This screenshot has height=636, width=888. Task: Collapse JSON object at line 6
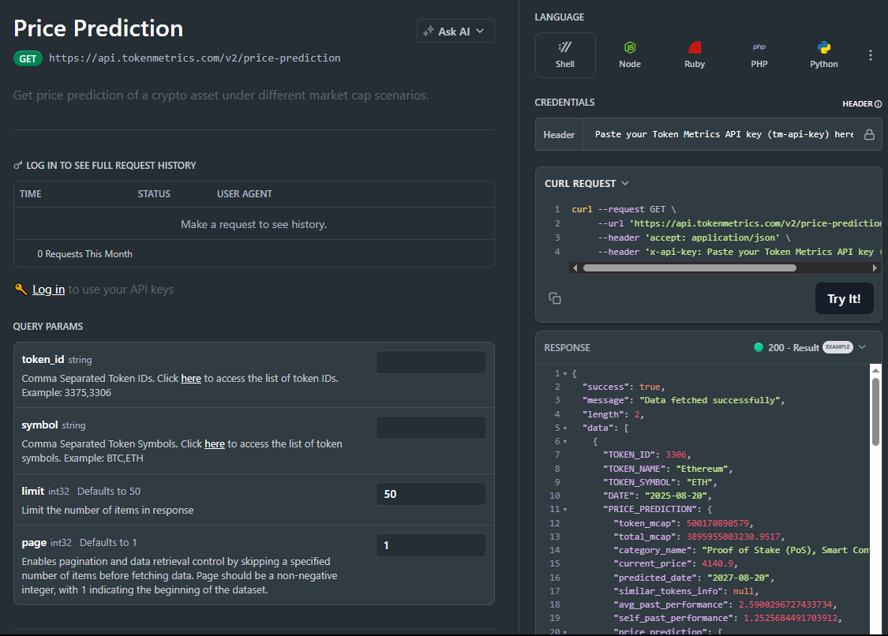pyautogui.click(x=564, y=442)
